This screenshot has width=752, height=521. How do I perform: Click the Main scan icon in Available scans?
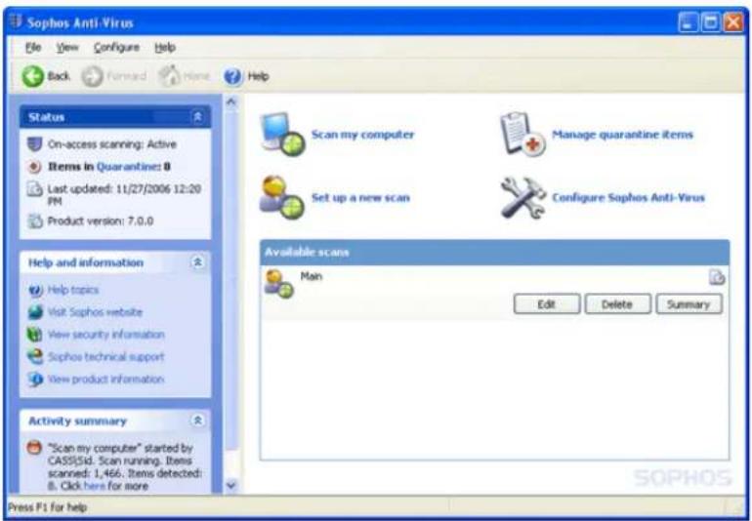[278, 284]
